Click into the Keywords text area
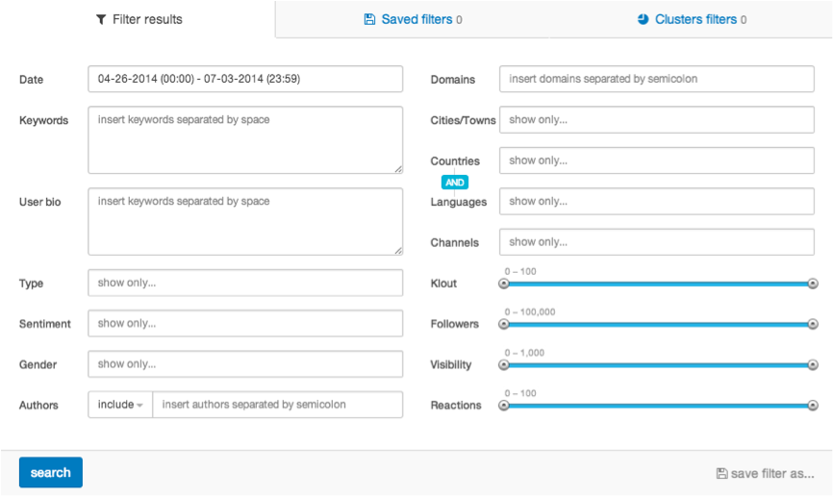 tap(244, 139)
